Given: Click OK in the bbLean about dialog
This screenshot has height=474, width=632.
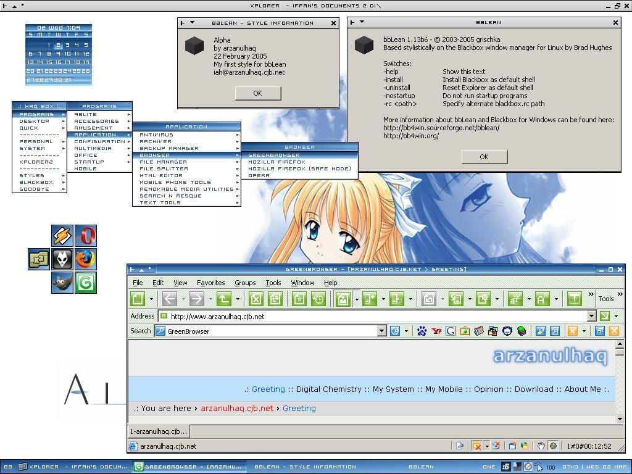Looking at the screenshot, I should [x=484, y=157].
